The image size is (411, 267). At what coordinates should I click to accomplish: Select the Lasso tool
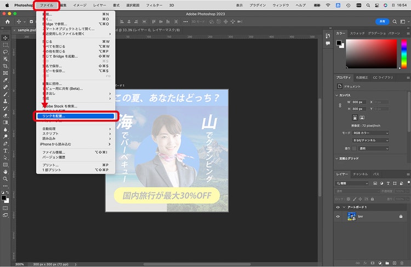[x=5, y=52]
